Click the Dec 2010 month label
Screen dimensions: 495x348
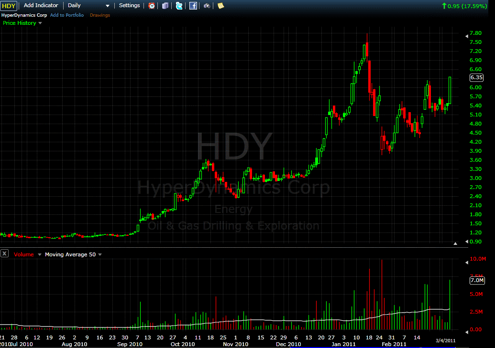tap(288, 344)
